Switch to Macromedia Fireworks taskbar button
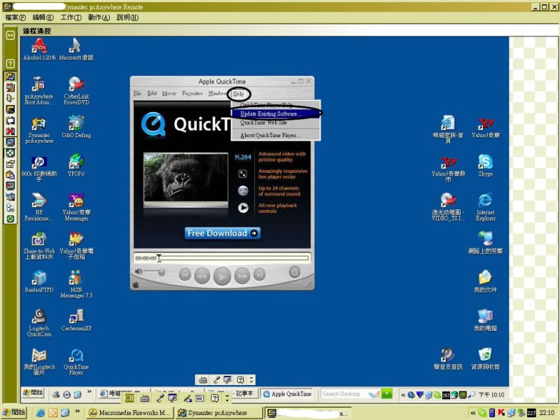Viewport: 560px width, 420px height. 130,413
